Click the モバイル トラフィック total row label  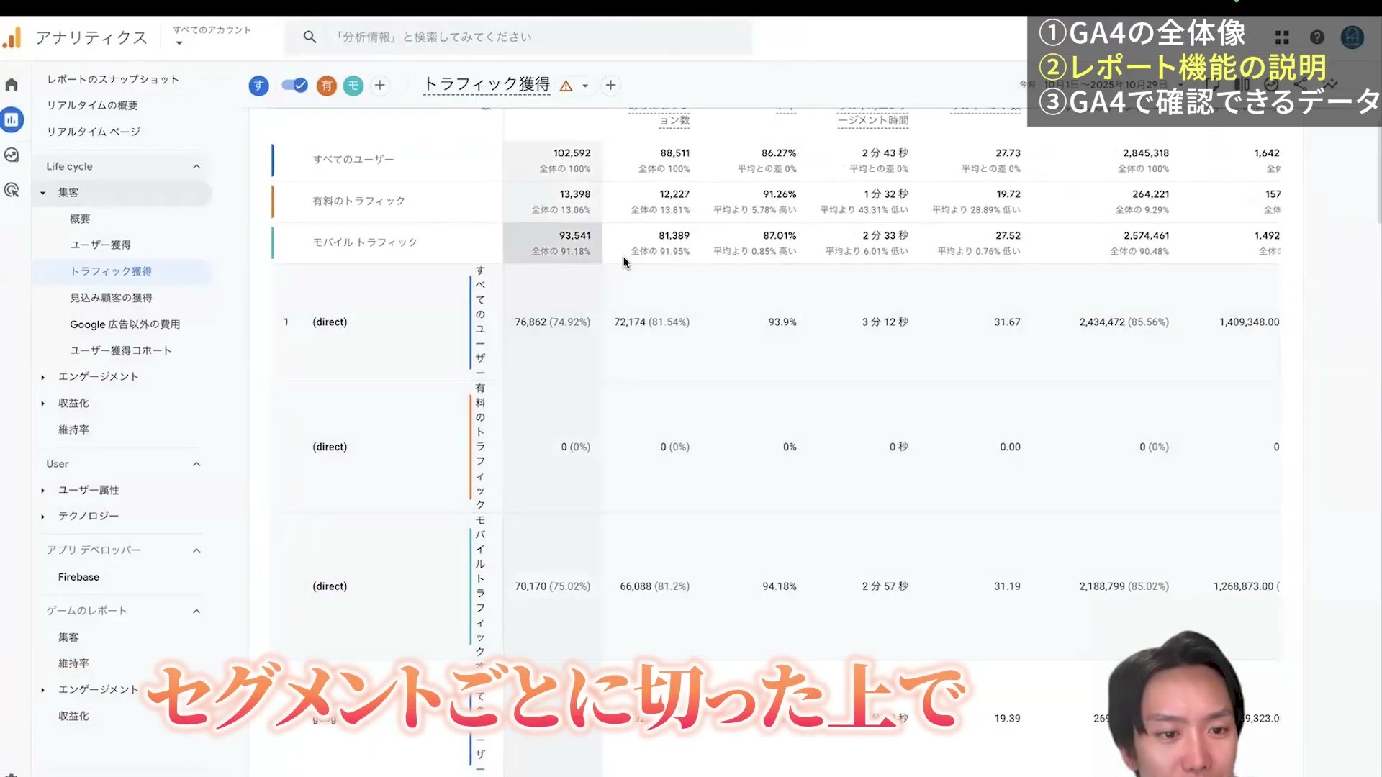[365, 242]
